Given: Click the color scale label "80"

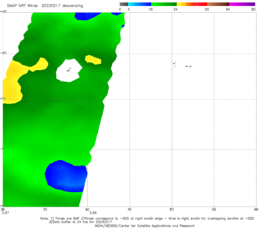Looking at the screenshot, I should (253, 9).
